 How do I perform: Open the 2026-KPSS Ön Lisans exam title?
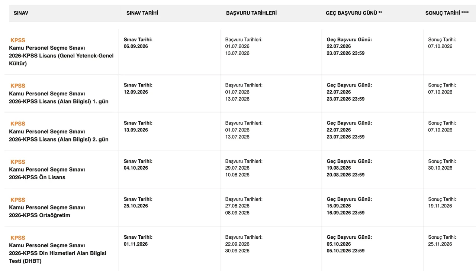coord(37,177)
